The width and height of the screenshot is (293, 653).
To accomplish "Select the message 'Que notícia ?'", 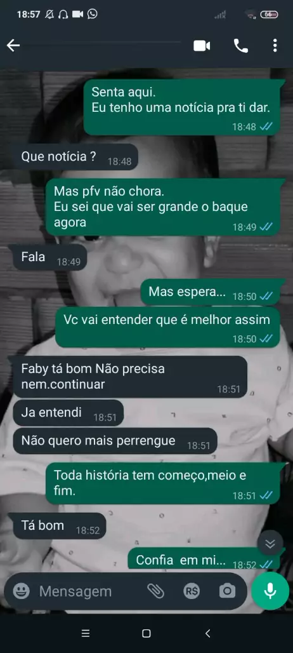I will tap(75, 157).
